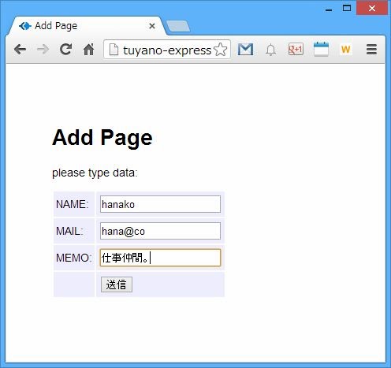Bookmark this page with the star icon
Image resolution: width=391 pixels, height=368 pixels.
220,50
